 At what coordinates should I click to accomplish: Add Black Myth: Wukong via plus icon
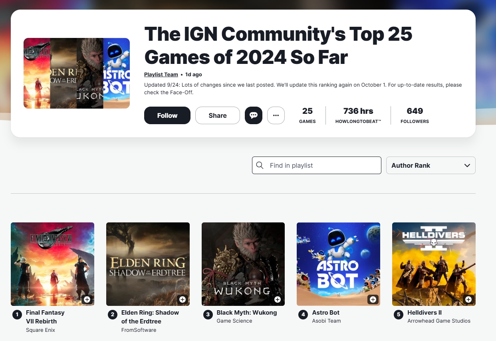click(278, 299)
